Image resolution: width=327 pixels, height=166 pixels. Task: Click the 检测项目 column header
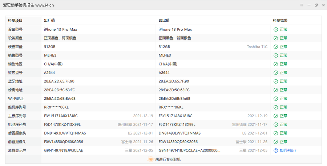click(x=15, y=21)
